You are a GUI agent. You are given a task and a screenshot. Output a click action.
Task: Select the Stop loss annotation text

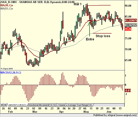[103, 36]
